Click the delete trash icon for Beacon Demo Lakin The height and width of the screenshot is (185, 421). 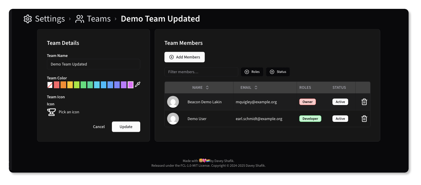(364, 102)
